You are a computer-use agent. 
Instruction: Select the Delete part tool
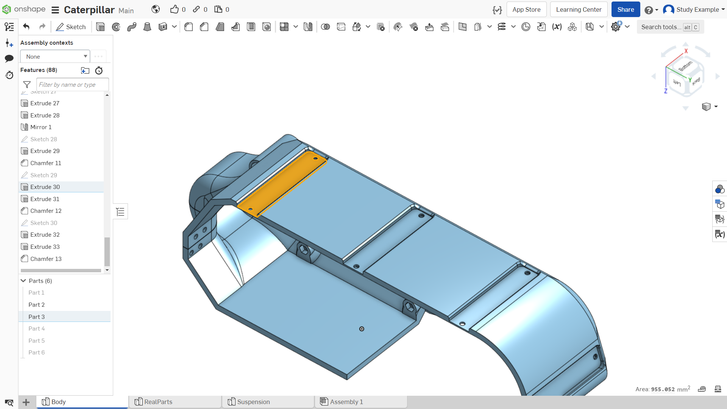381,27
